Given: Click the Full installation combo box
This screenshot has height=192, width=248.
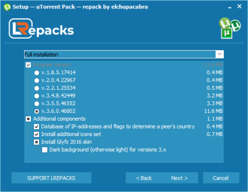Looking at the screenshot, I should (x=124, y=54).
